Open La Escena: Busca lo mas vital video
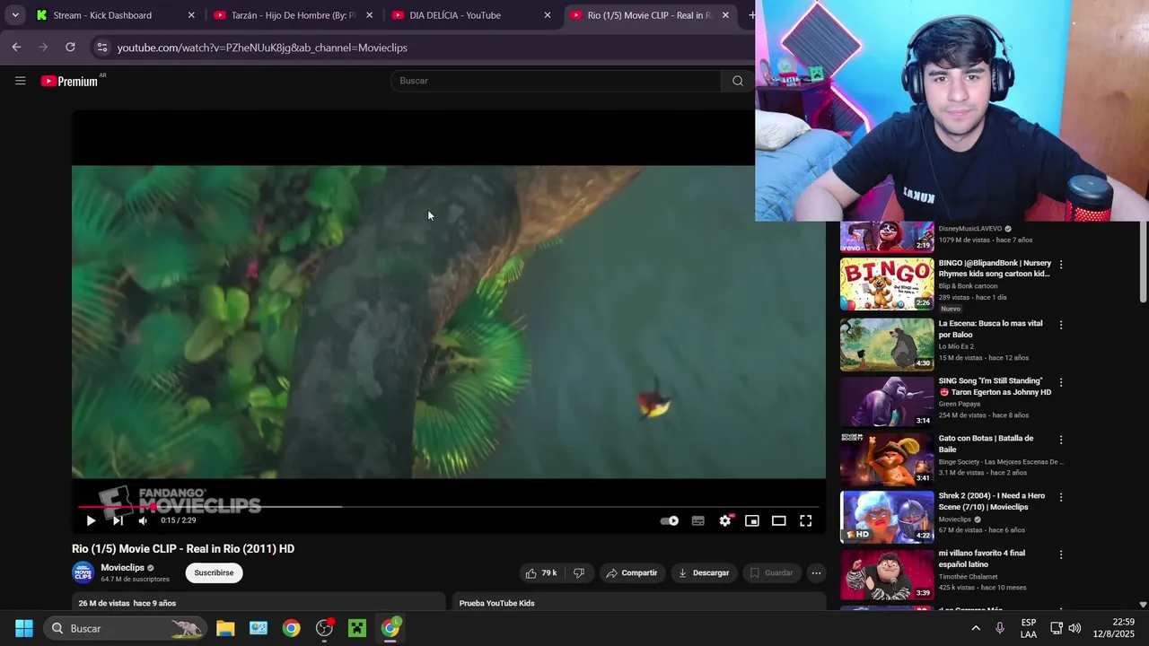This screenshot has height=646, width=1149. click(887, 345)
